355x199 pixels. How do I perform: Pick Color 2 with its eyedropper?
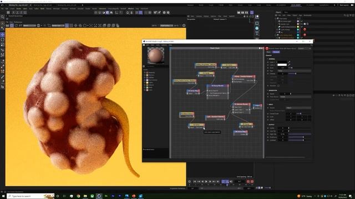[x=289, y=65]
